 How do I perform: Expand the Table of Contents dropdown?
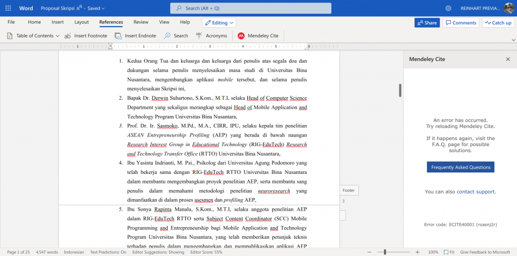click(57, 36)
